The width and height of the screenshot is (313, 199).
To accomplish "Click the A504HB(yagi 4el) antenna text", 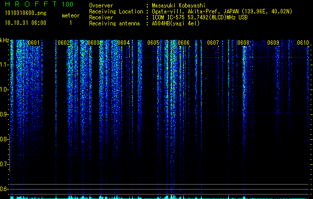I will point(176,23).
